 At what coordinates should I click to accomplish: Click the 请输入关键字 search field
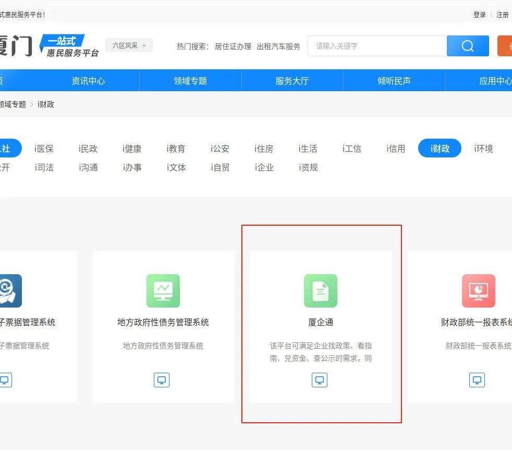tap(377, 46)
